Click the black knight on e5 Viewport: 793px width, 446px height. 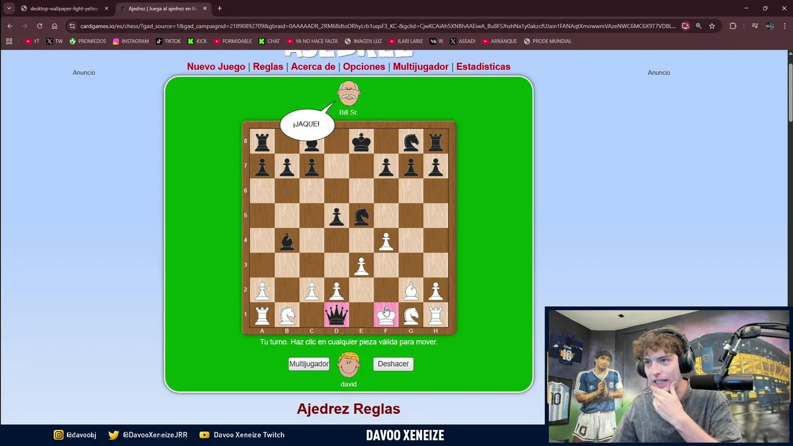point(361,216)
